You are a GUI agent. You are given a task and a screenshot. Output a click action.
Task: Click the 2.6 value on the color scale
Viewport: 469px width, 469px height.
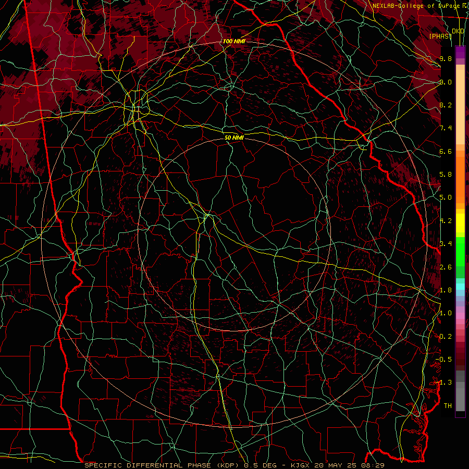coord(446,267)
